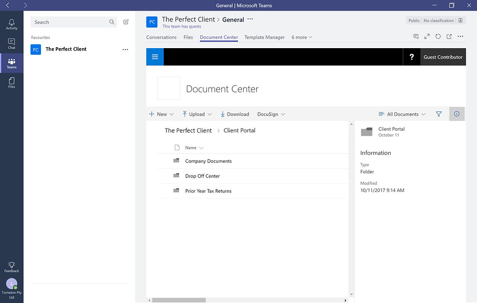Switch to the Conversations tab
Viewport: 477px width, 303px height.
(x=161, y=37)
